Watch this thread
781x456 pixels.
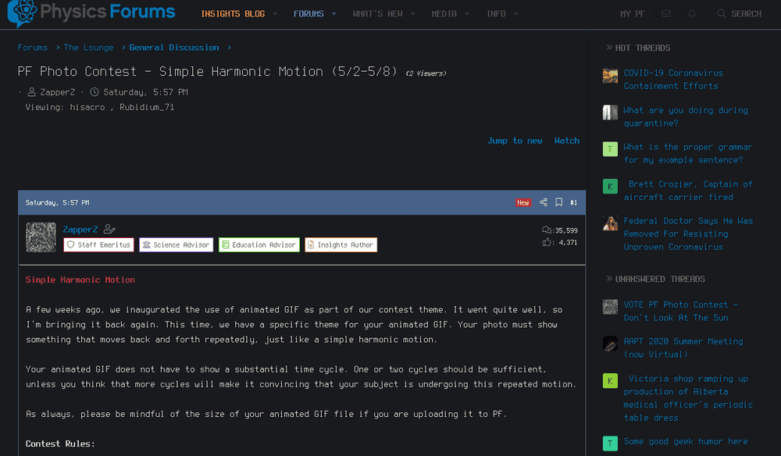567,141
